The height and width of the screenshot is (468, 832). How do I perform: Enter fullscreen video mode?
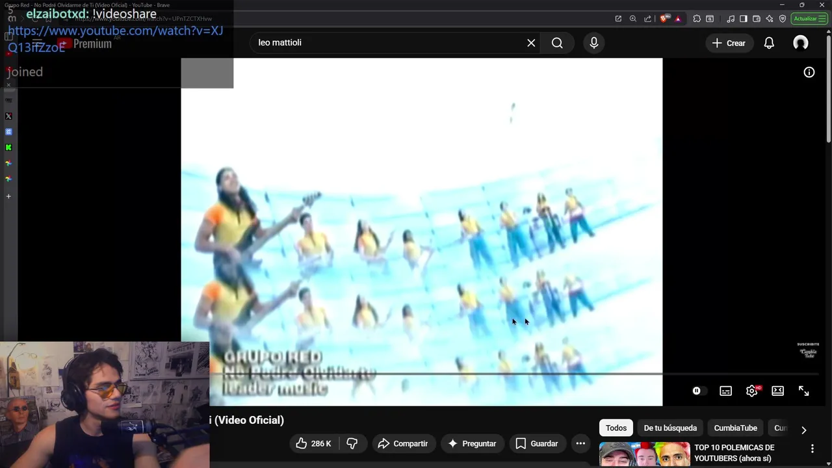(803, 391)
